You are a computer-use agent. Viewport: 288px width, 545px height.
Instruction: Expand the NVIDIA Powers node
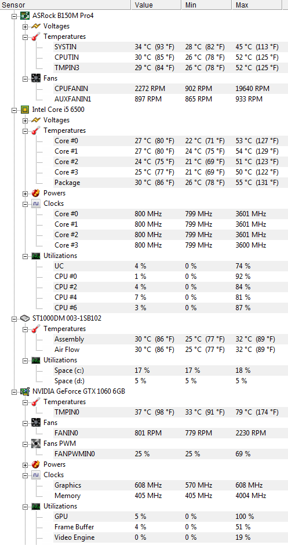click(x=25, y=464)
